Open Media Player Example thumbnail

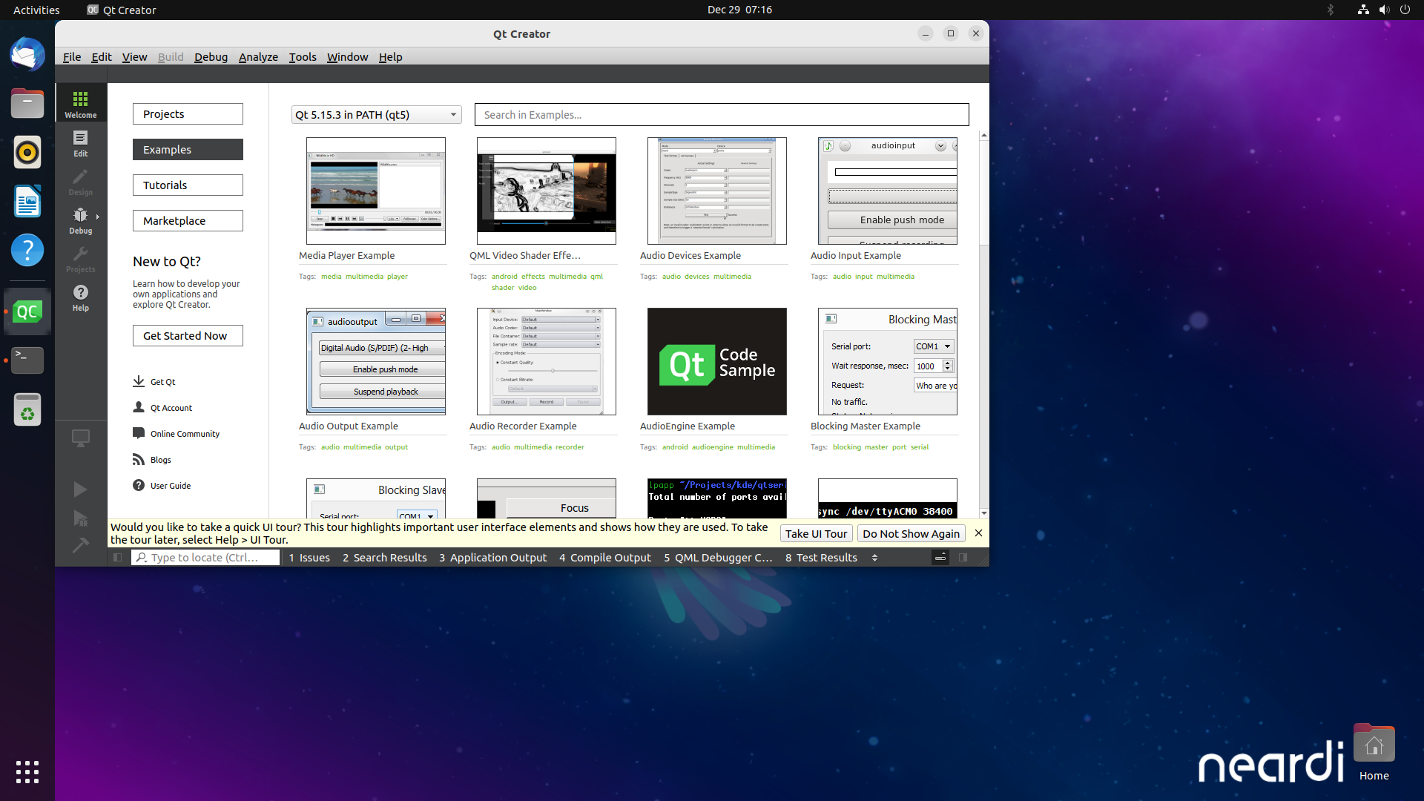pyautogui.click(x=375, y=191)
